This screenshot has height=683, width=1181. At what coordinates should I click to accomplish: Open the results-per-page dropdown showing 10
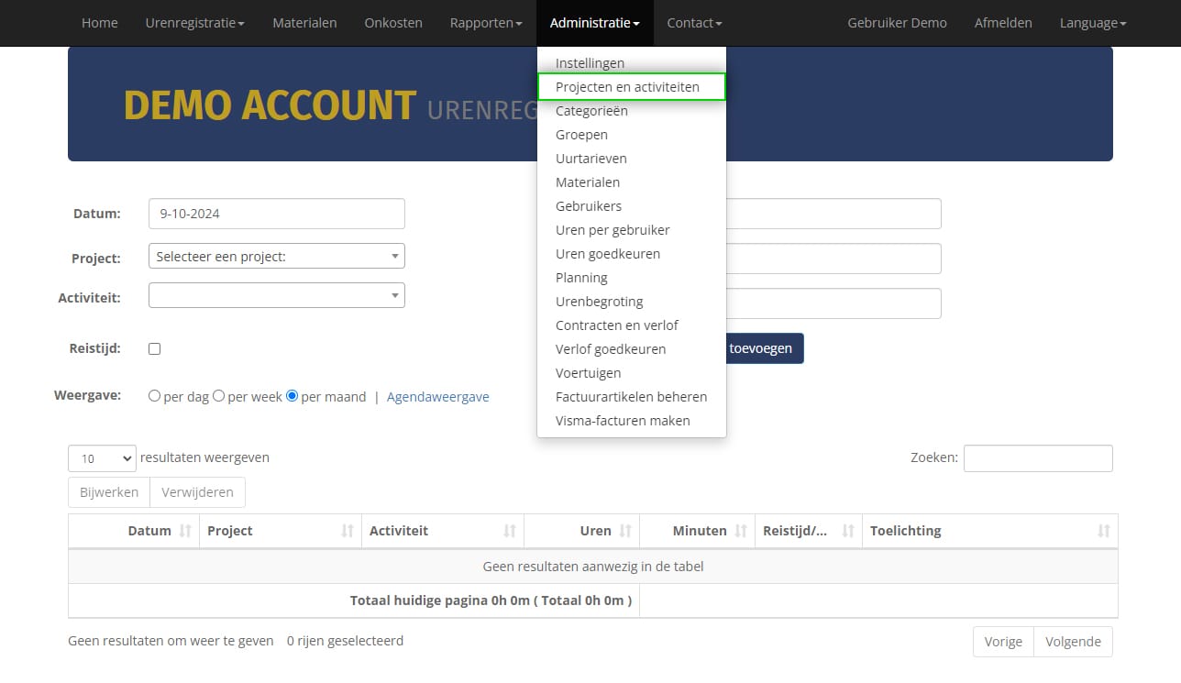pos(102,458)
